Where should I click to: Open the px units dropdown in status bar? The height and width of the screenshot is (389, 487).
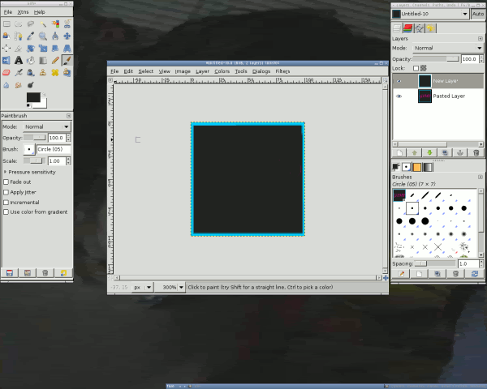(143, 287)
